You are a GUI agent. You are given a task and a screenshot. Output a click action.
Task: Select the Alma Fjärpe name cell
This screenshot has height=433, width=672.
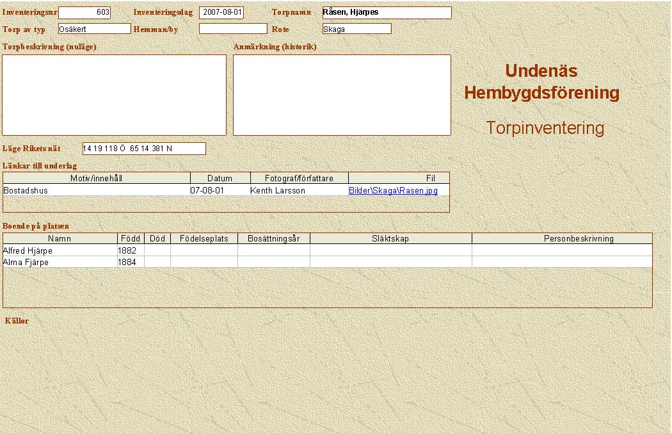pyautogui.click(x=60, y=262)
